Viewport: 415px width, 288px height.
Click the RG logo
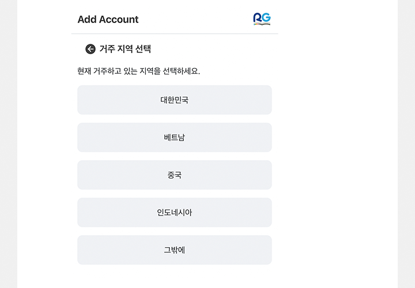262,19
